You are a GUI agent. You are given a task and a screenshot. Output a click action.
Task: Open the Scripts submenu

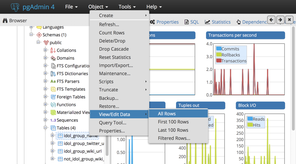[119, 82]
